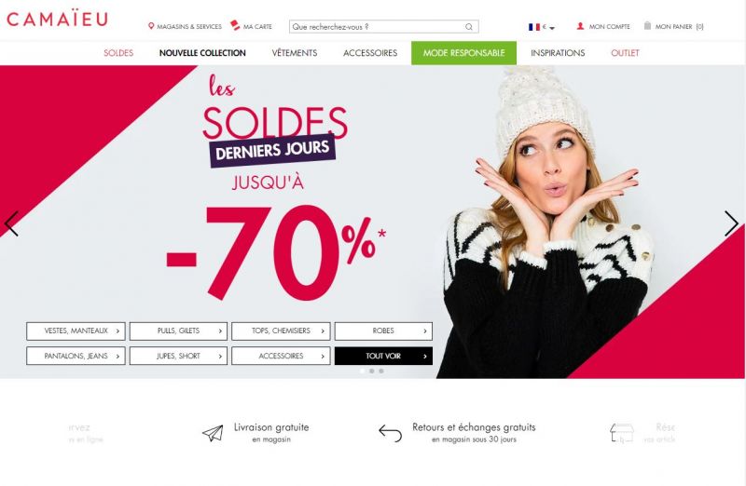Select the third carousel dot

pos(381,371)
